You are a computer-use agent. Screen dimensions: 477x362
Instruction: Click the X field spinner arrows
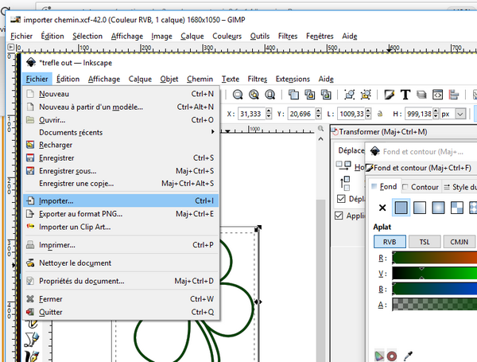(x=269, y=114)
